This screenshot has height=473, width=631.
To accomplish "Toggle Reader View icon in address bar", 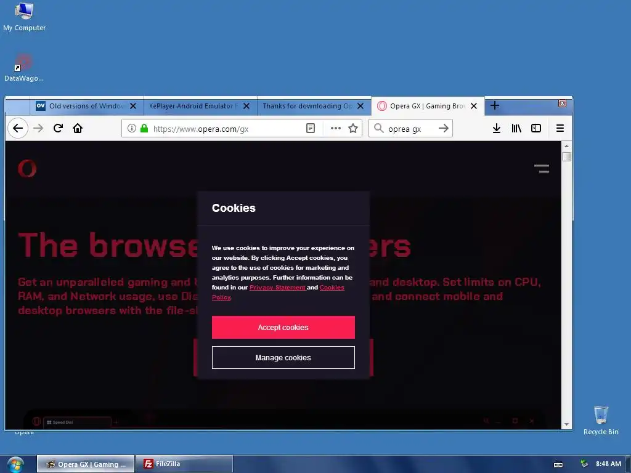I will tap(311, 128).
